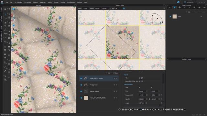Select the Graphic shaded-box icon in Object Browser

(199, 7)
